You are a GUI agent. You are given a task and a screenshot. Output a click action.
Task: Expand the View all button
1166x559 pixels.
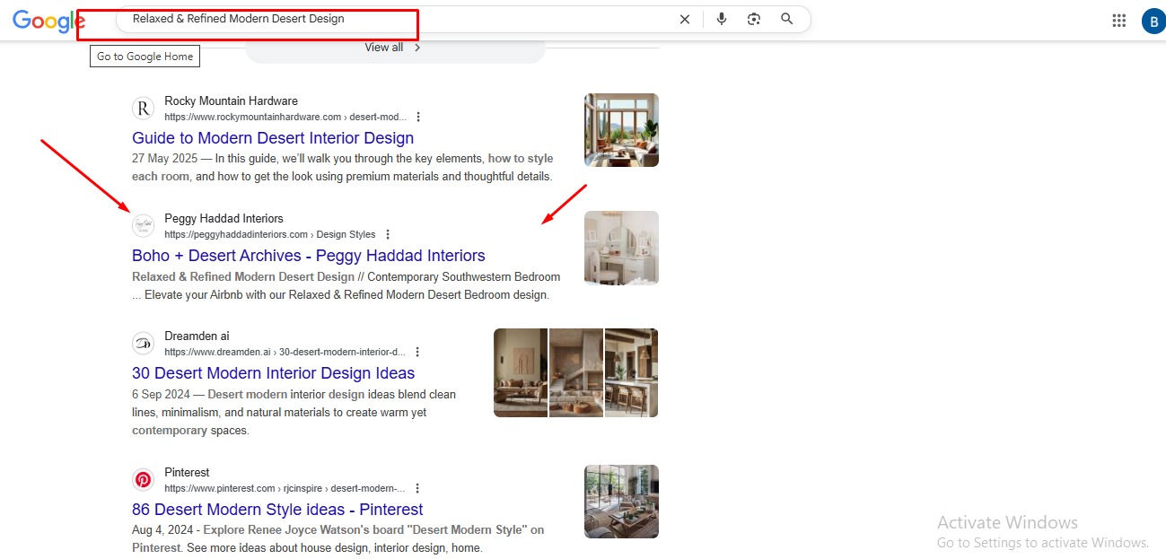[x=394, y=48]
